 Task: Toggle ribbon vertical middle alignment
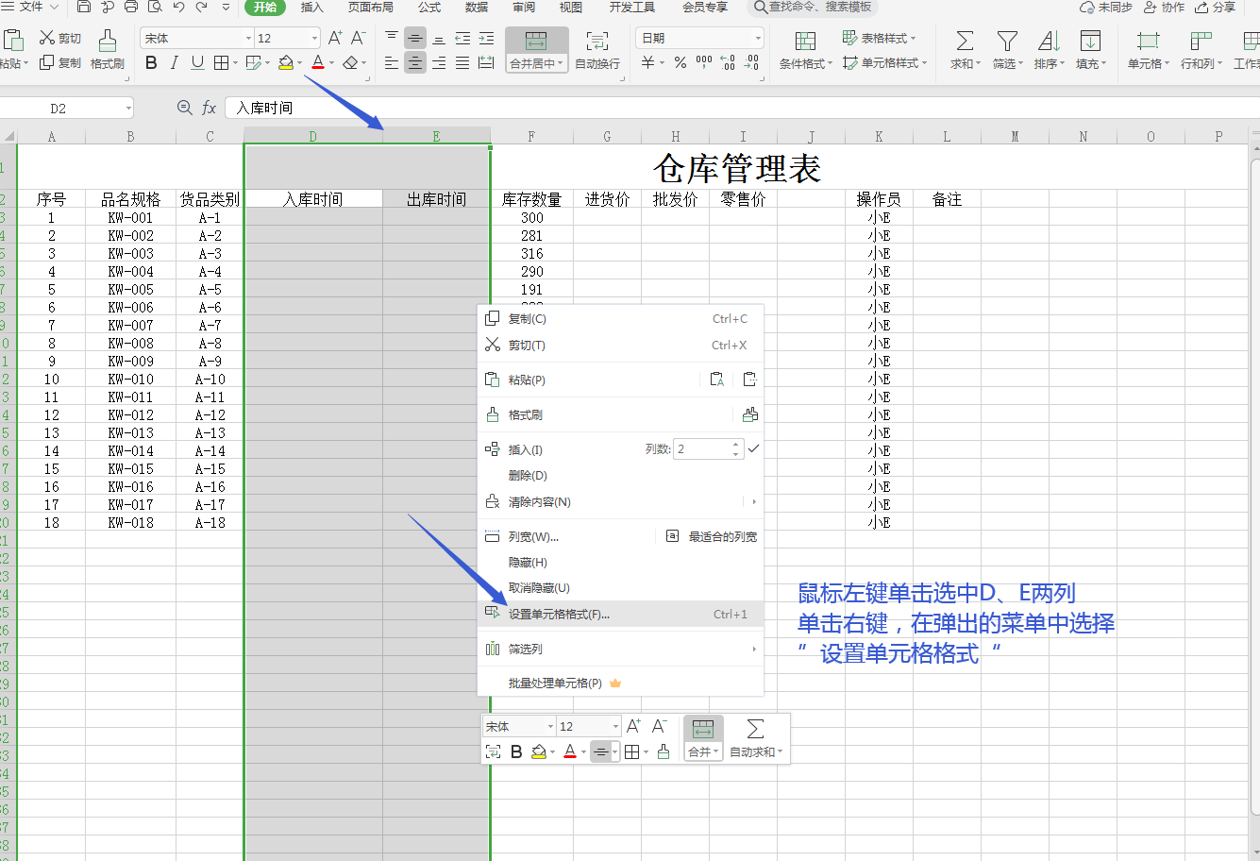pyautogui.click(x=415, y=38)
